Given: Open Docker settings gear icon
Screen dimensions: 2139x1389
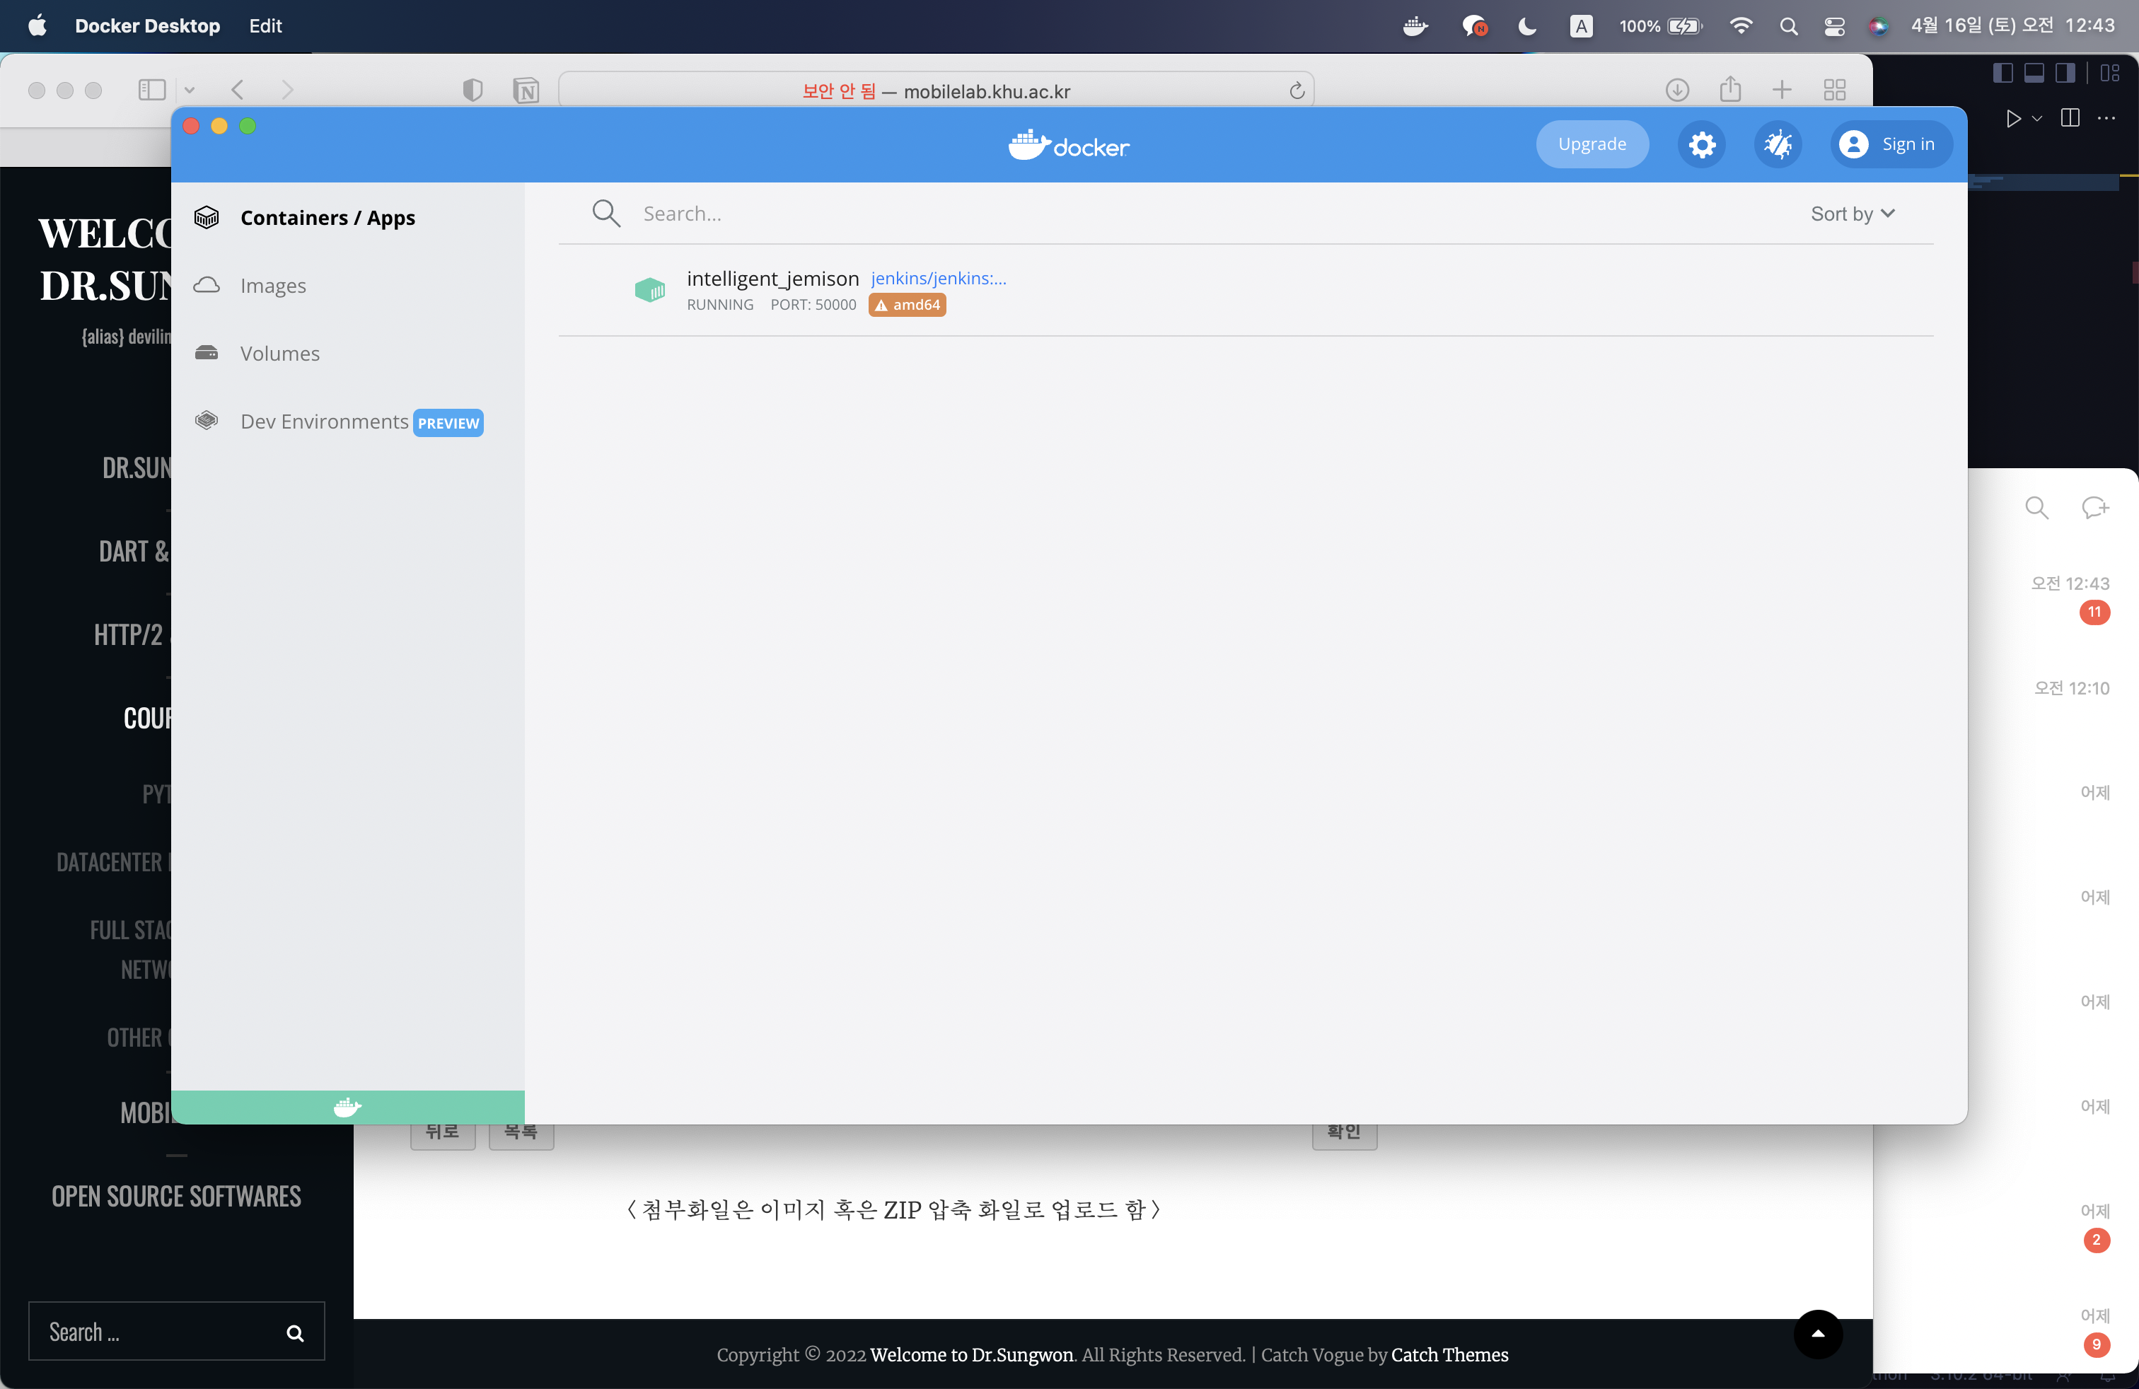Looking at the screenshot, I should pyautogui.click(x=1701, y=145).
